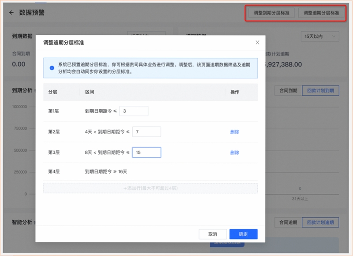The image size is (353, 256).
Task: Click the 31天以上 axis label
Action: pyautogui.click(x=300, y=199)
